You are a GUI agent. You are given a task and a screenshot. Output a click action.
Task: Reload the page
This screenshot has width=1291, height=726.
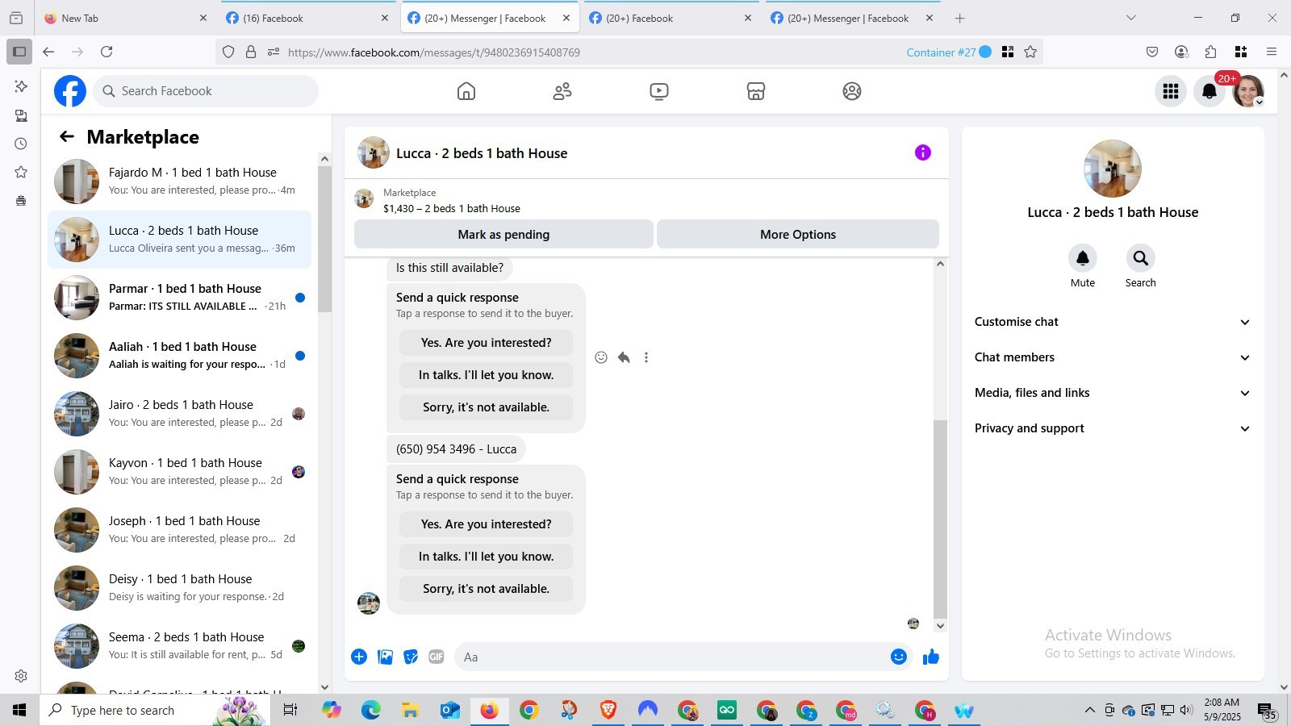point(107,52)
